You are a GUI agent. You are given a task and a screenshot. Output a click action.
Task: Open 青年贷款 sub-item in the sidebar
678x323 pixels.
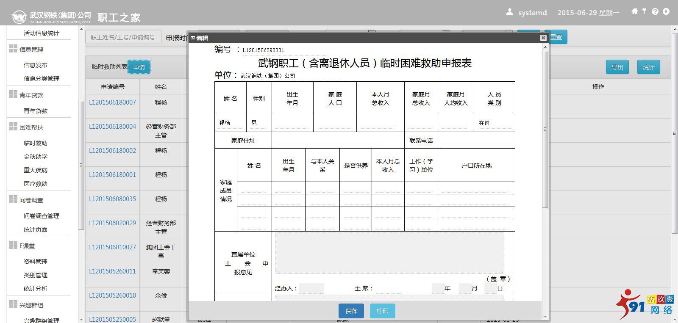click(x=36, y=111)
